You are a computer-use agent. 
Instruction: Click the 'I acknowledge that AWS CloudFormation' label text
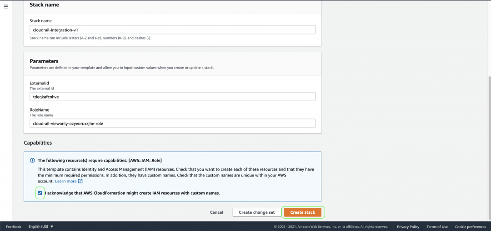coord(132,193)
